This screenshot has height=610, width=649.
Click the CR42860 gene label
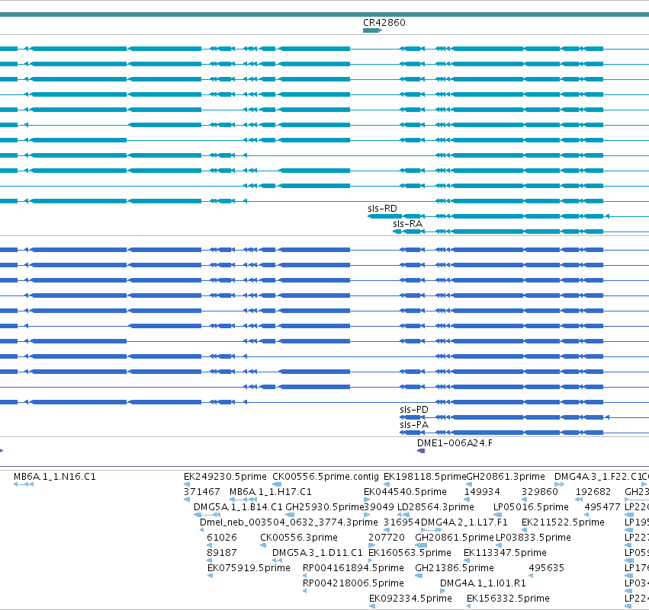[x=384, y=23]
